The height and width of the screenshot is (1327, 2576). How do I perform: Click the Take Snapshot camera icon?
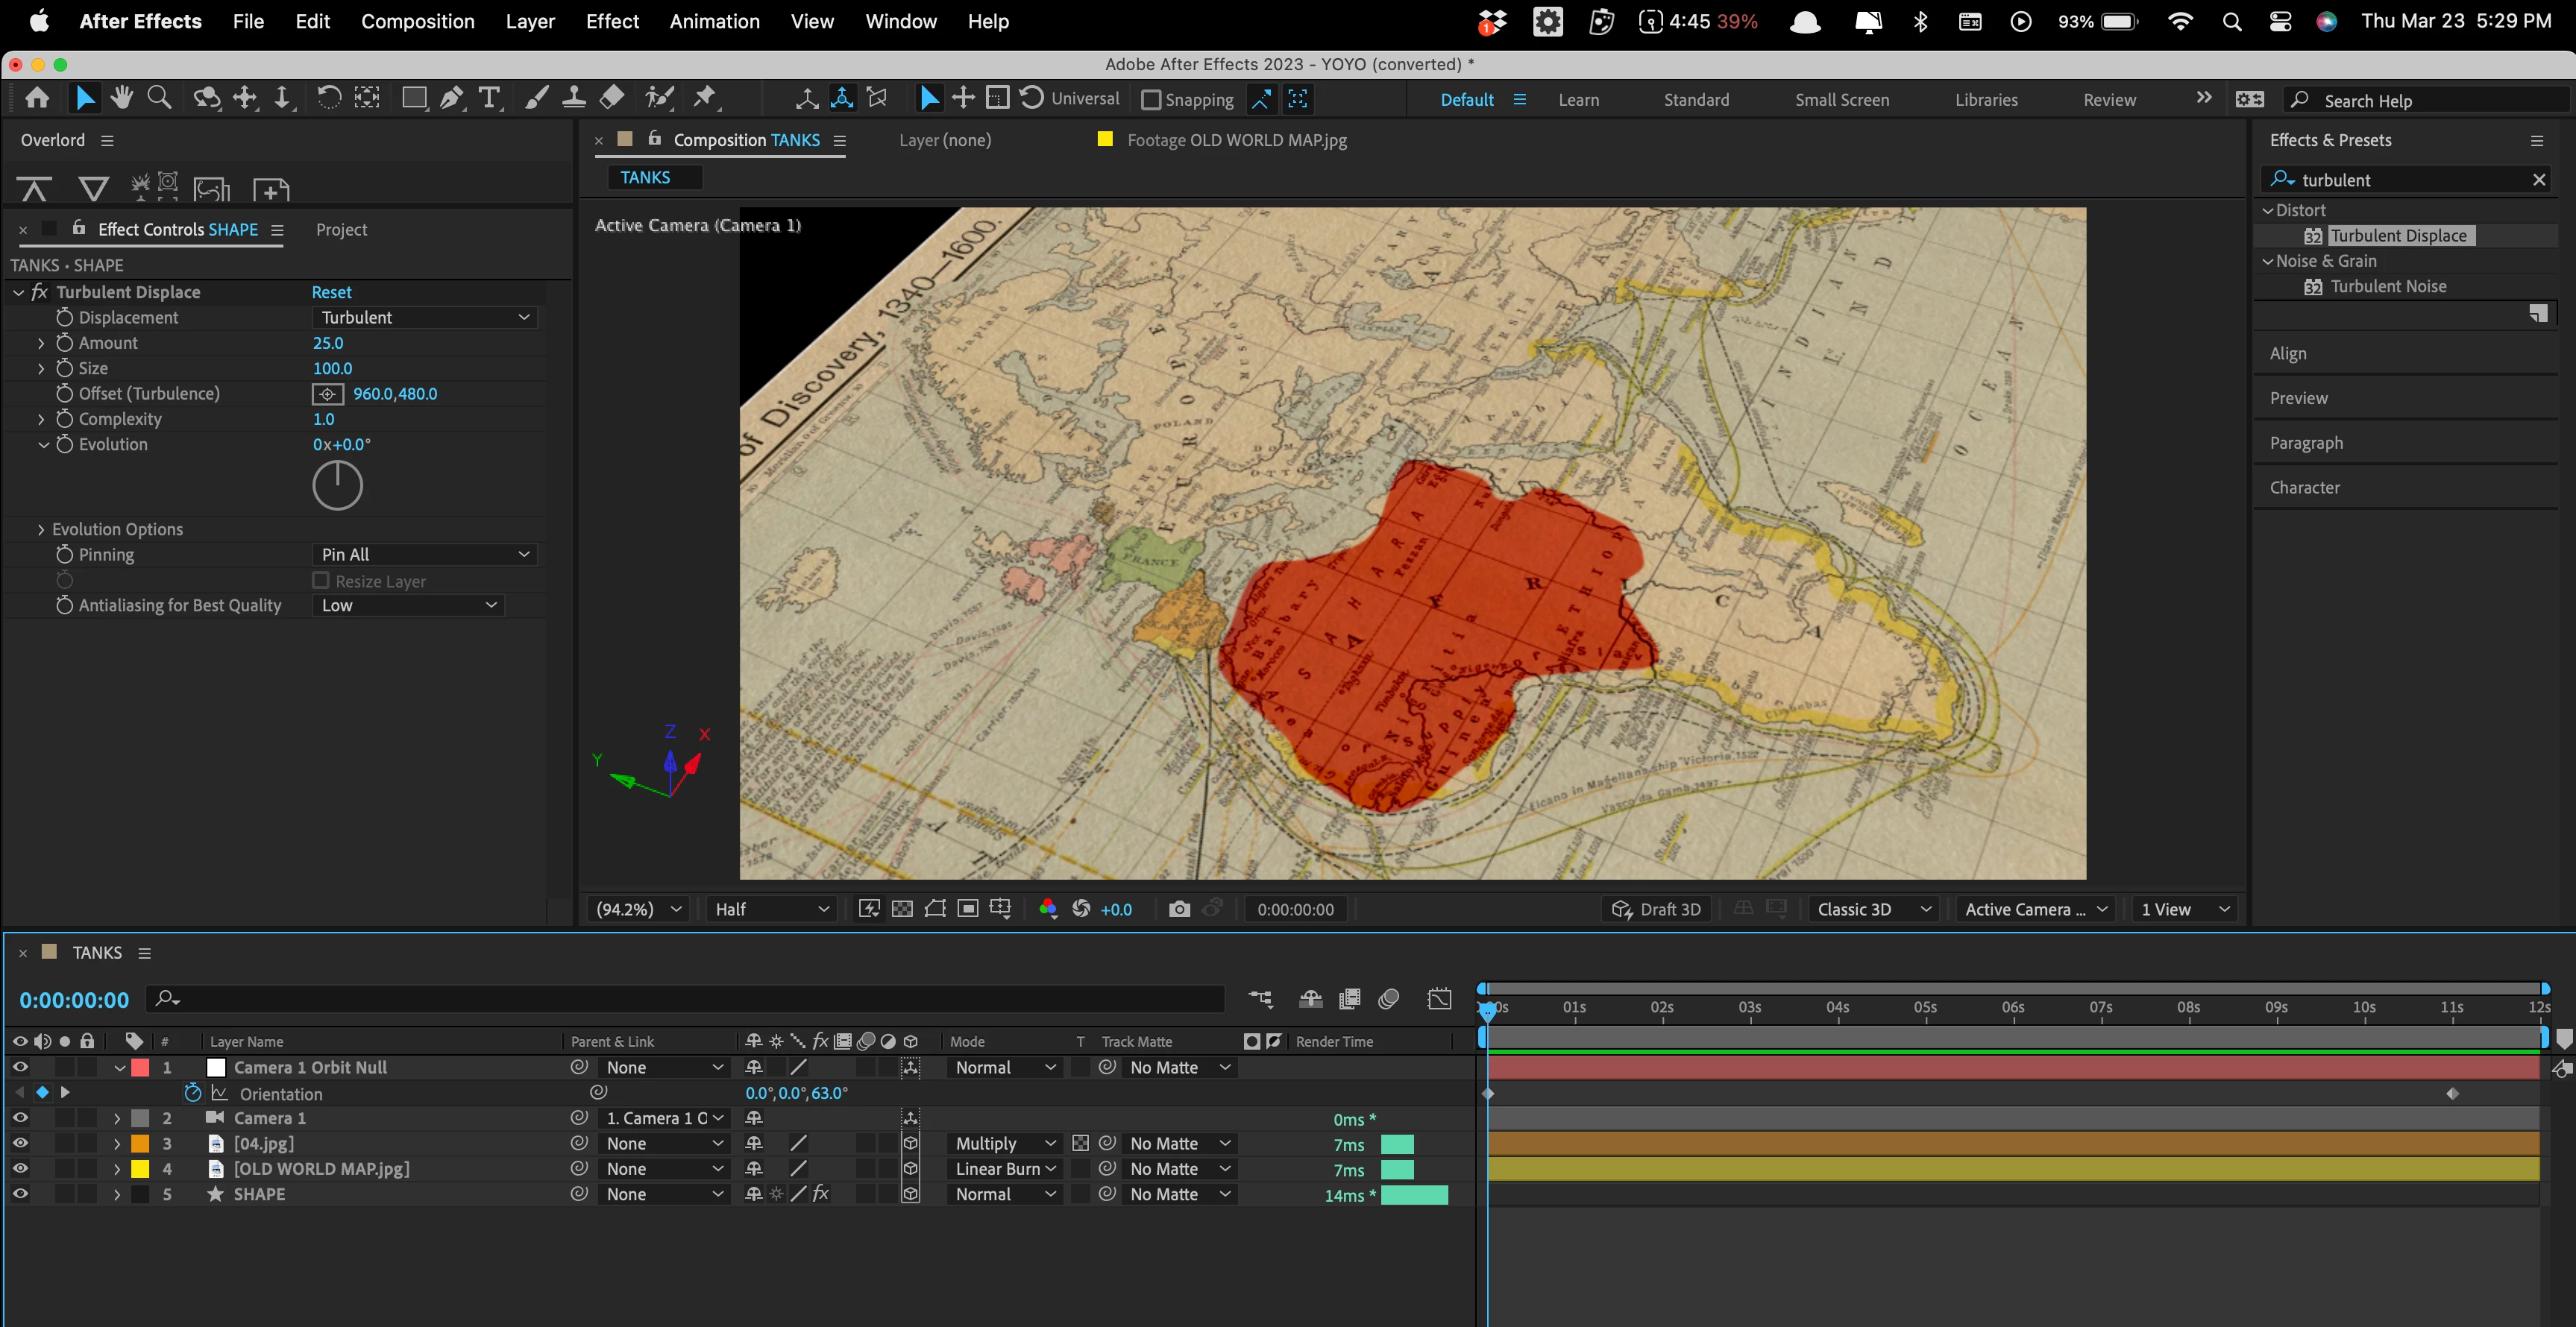(x=1179, y=908)
